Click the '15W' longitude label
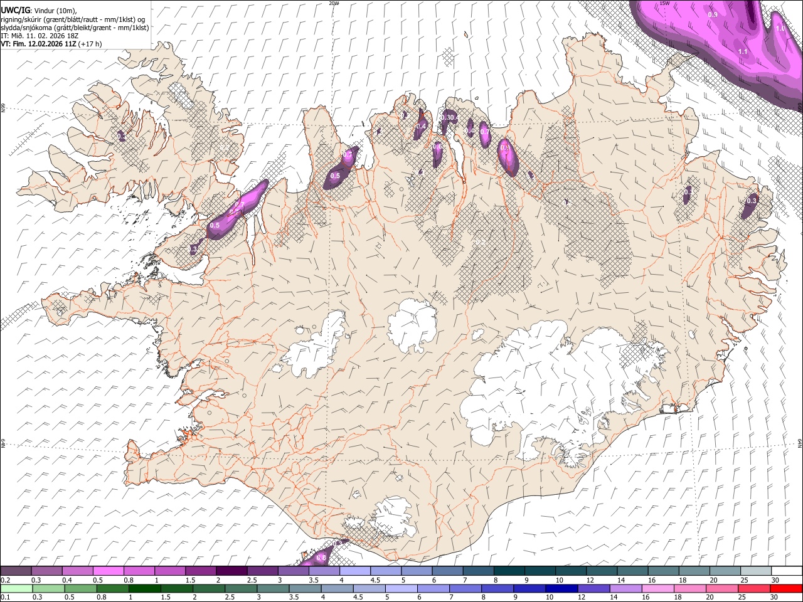 [x=665, y=3]
